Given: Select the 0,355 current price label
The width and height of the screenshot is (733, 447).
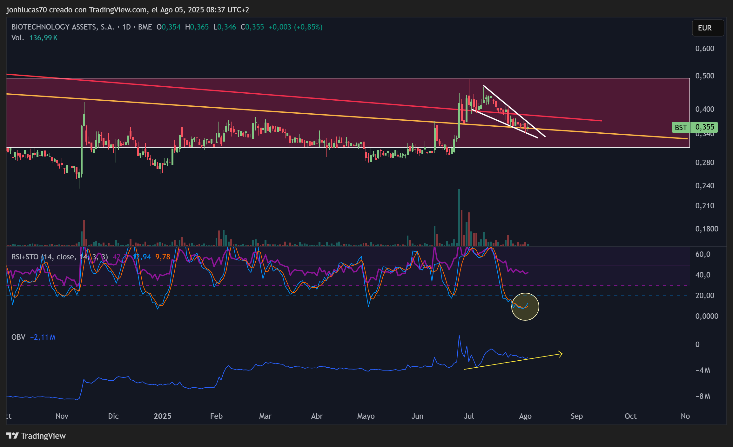Looking at the screenshot, I should (x=704, y=127).
